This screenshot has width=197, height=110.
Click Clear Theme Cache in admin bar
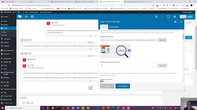[46, 12]
